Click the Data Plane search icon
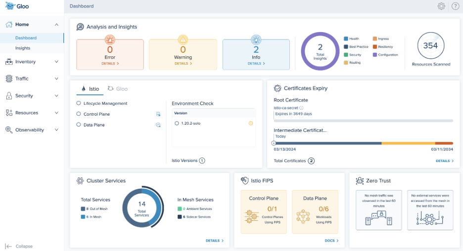The width and height of the screenshot is (463, 251). tap(158, 125)
